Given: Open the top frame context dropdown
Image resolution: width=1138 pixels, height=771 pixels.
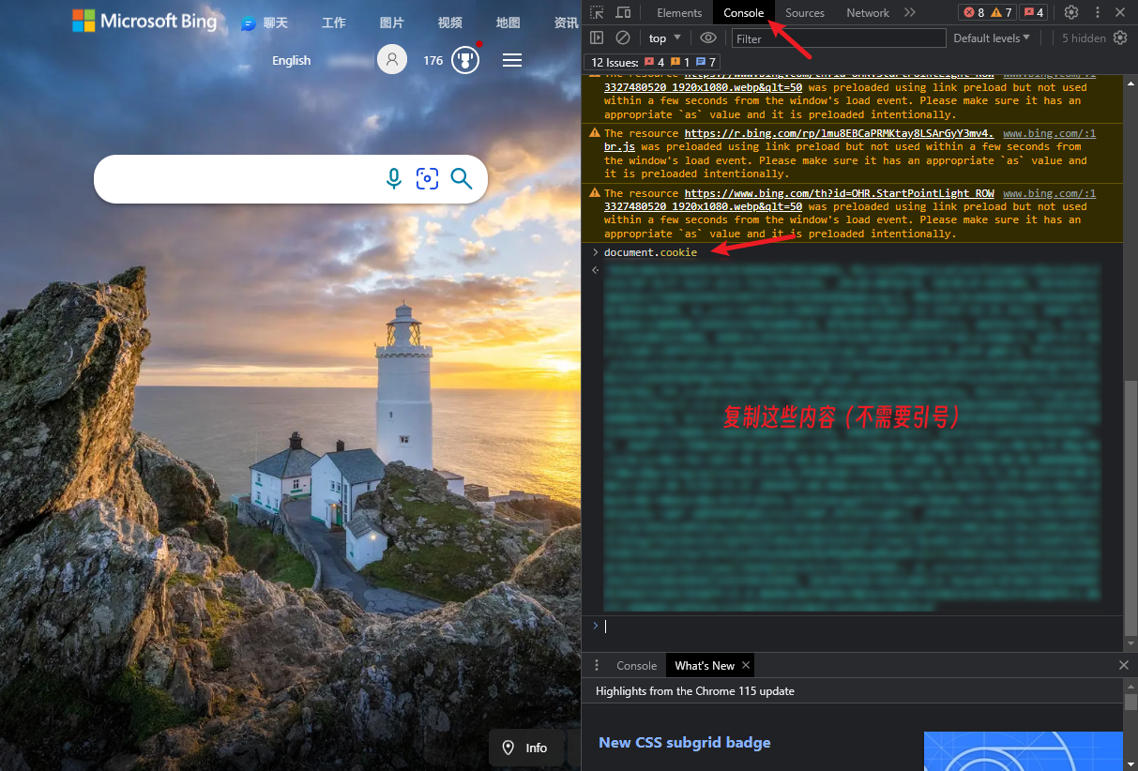Looking at the screenshot, I should pos(663,38).
